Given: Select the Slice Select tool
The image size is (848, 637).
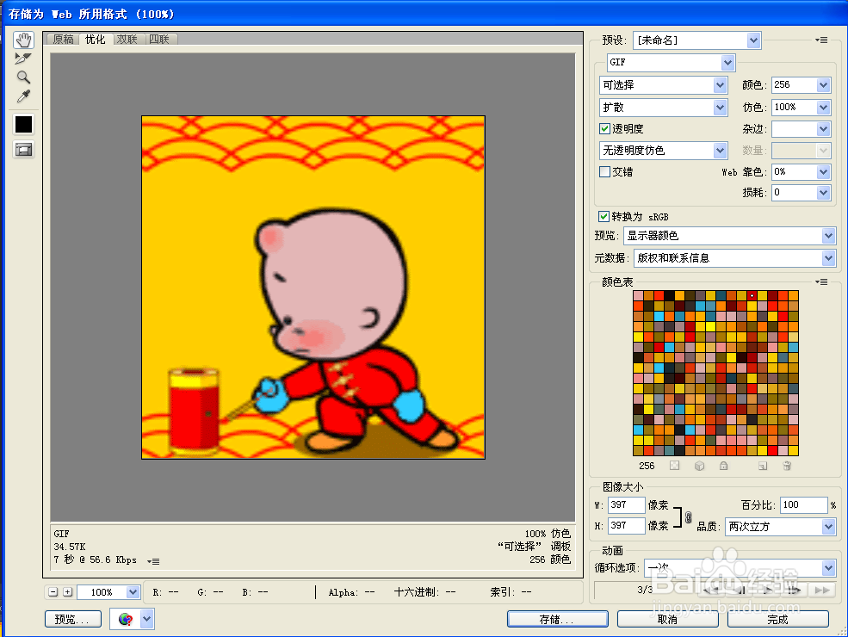Looking at the screenshot, I should click(23, 59).
